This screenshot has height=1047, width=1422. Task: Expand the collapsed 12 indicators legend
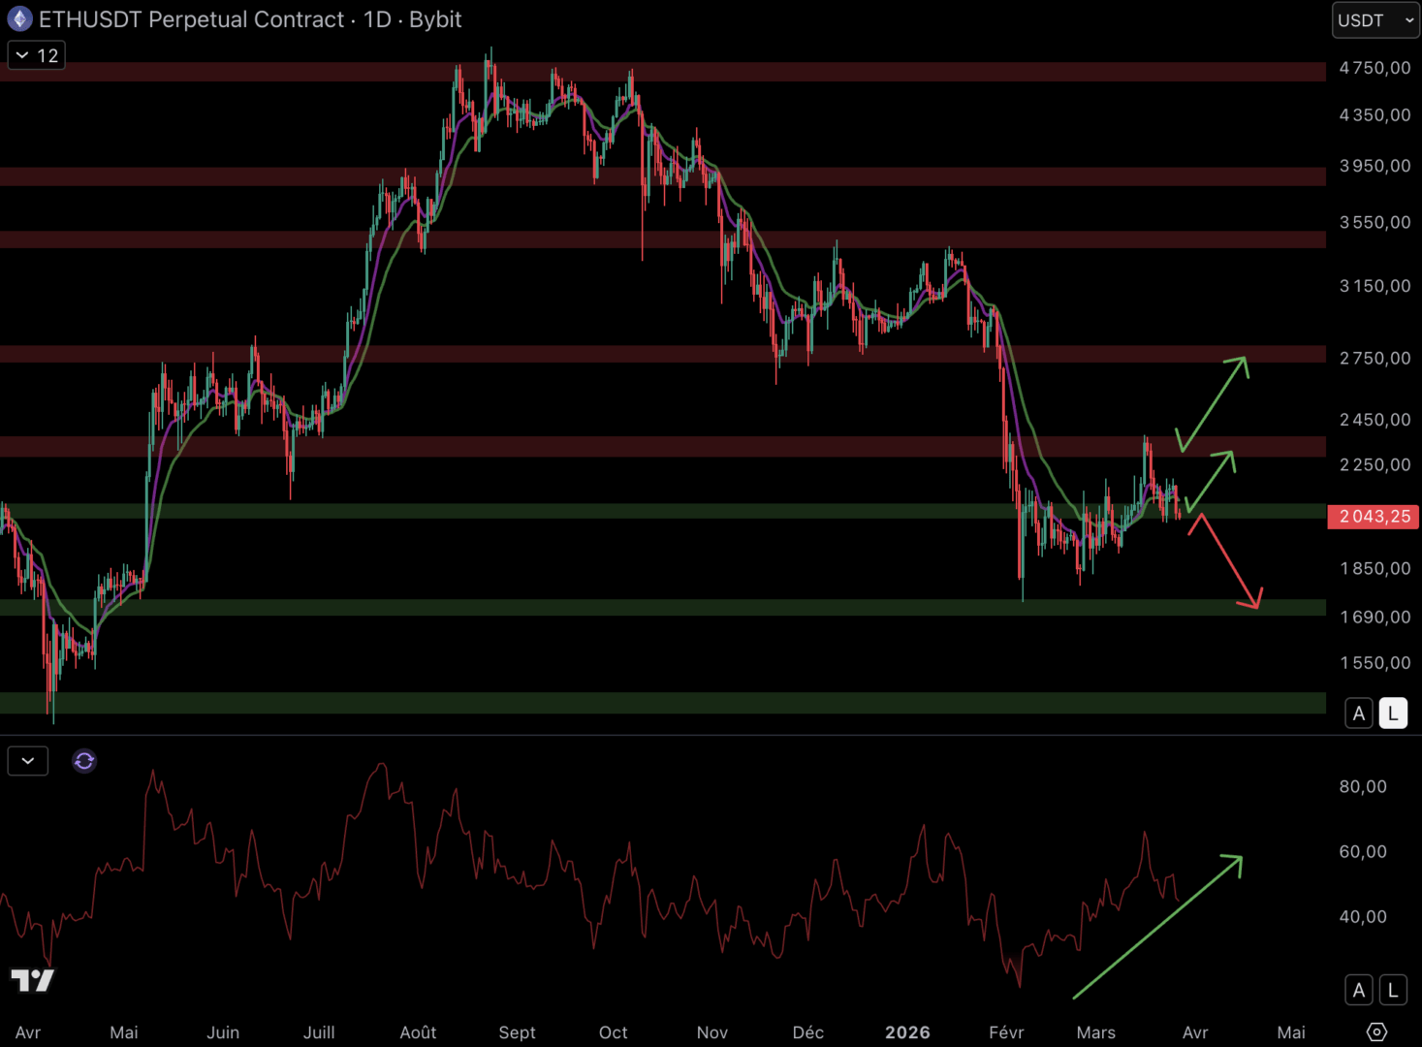click(36, 56)
